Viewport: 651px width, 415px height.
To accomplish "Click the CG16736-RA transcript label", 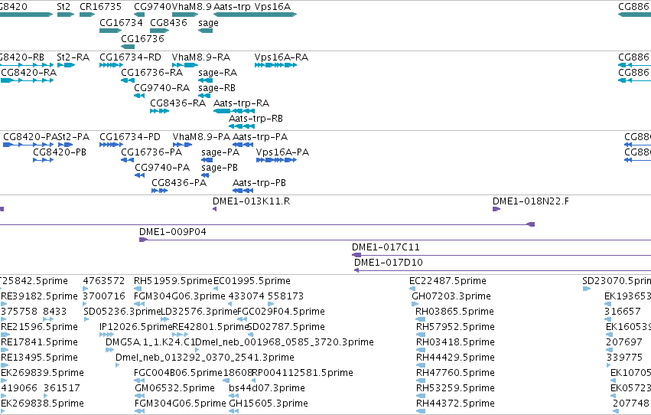I will [152, 72].
